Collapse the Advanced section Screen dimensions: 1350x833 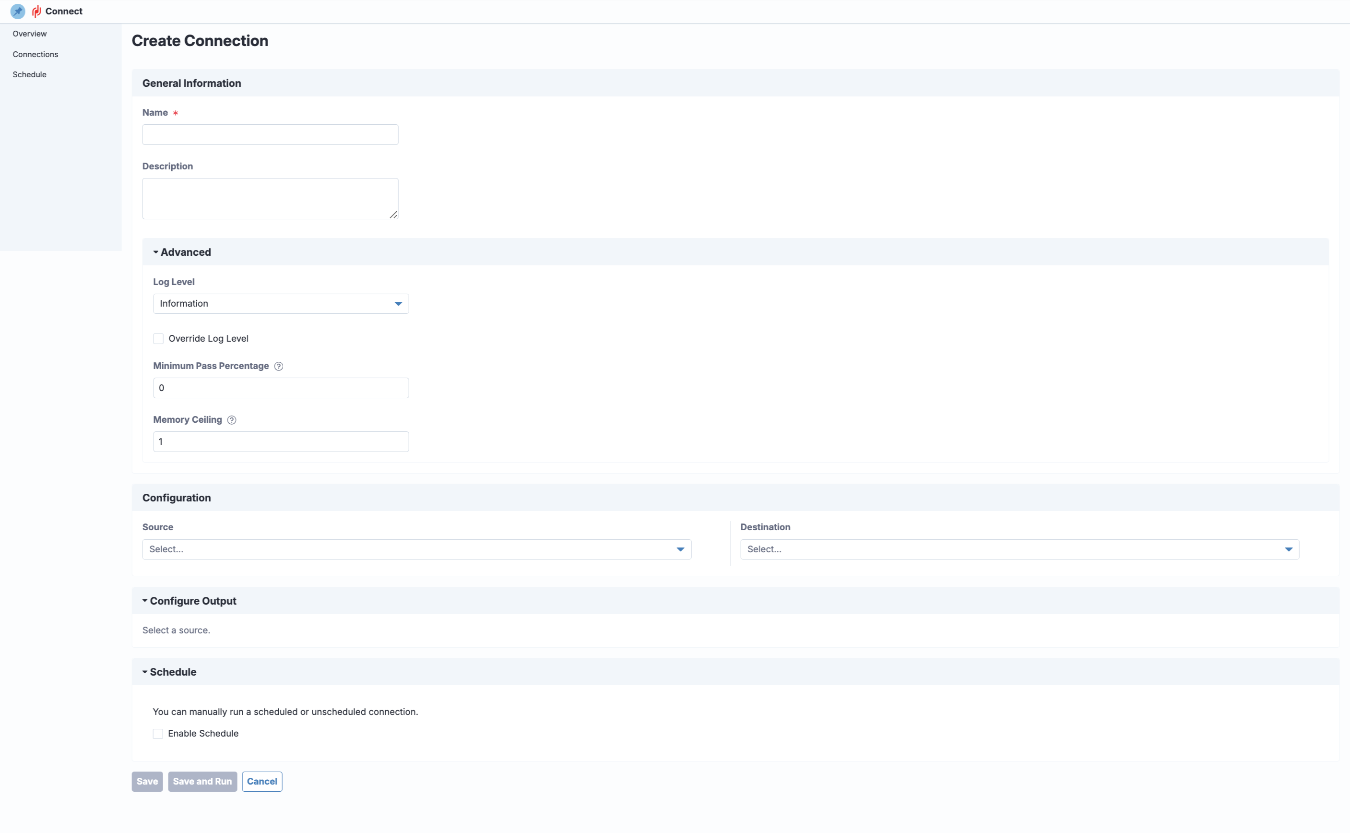[156, 252]
